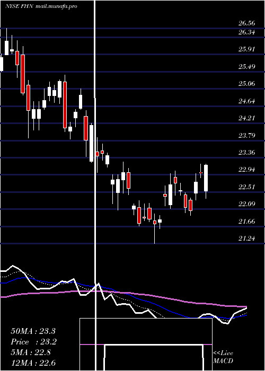Click the NYSE FHN chart title
The height and width of the screenshot is (371, 265).
pyautogui.click(x=20, y=6)
